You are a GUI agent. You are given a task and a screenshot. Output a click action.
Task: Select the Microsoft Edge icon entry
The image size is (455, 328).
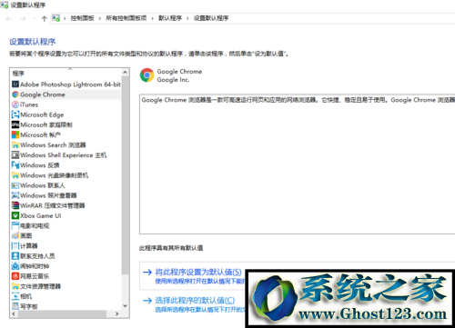click(x=15, y=114)
